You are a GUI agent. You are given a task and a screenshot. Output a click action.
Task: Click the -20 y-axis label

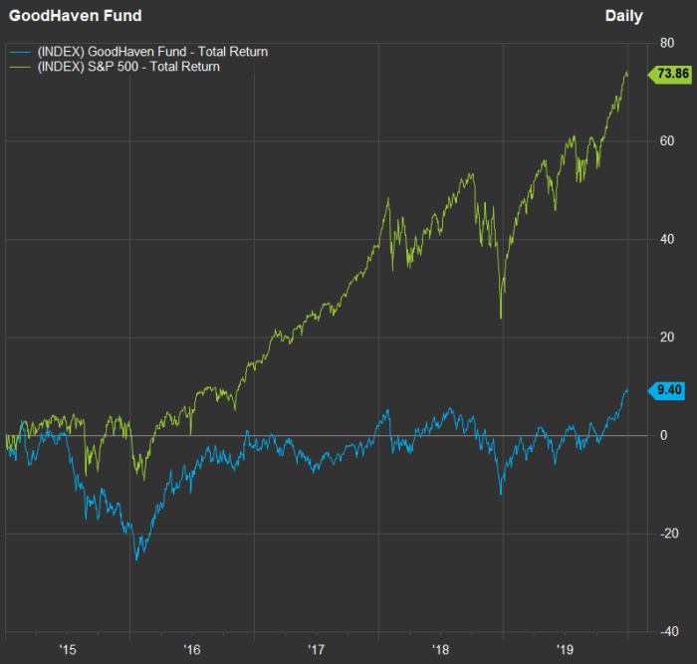[669, 534]
